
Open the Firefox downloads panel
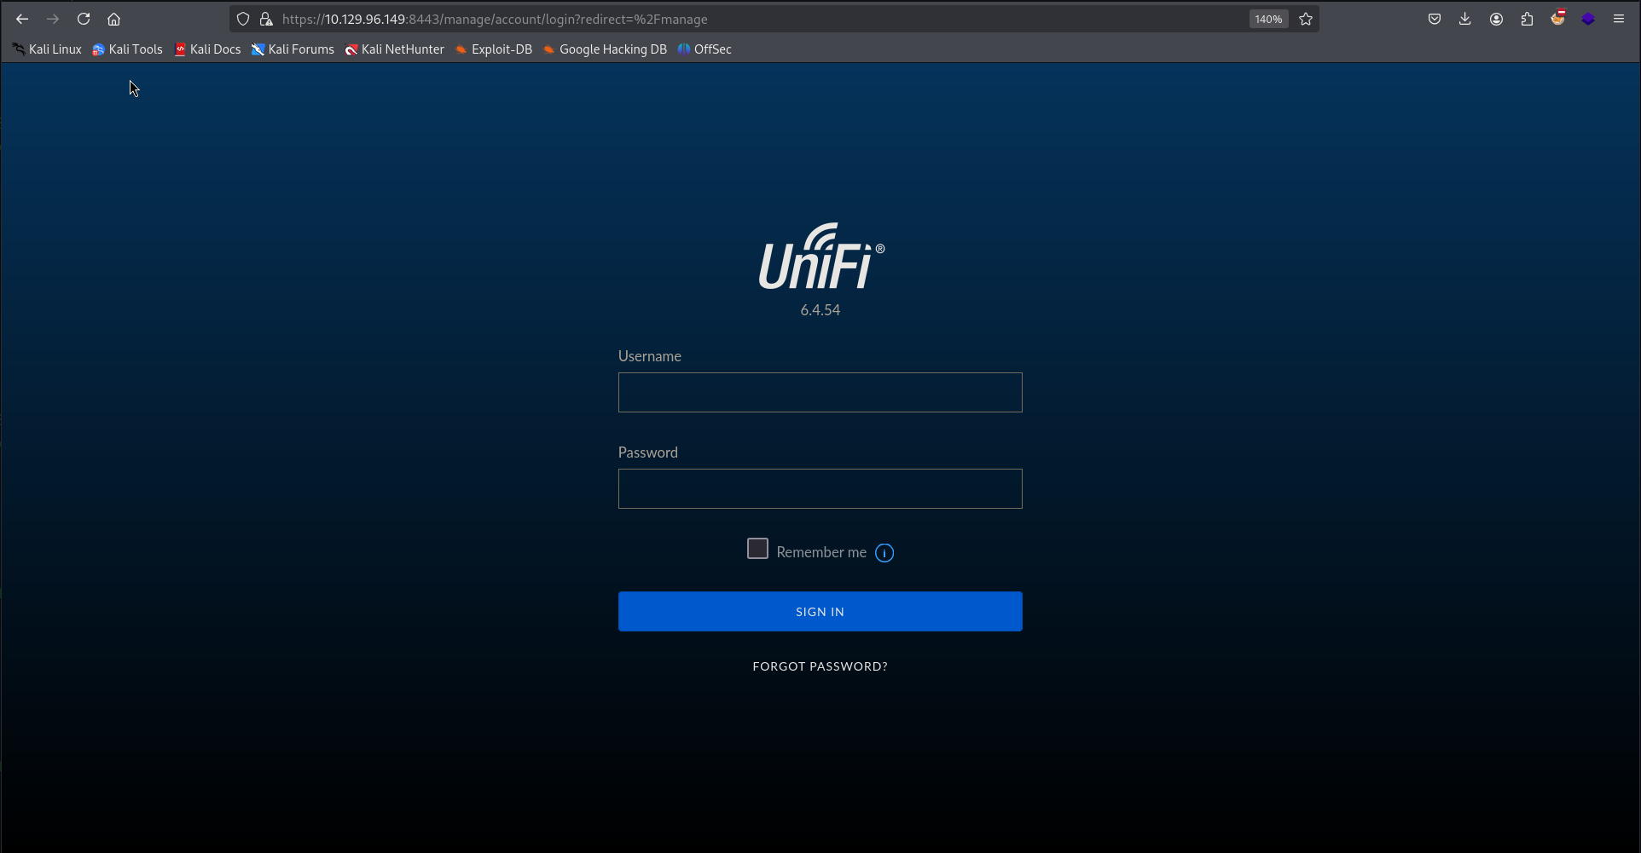pyautogui.click(x=1465, y=19)
